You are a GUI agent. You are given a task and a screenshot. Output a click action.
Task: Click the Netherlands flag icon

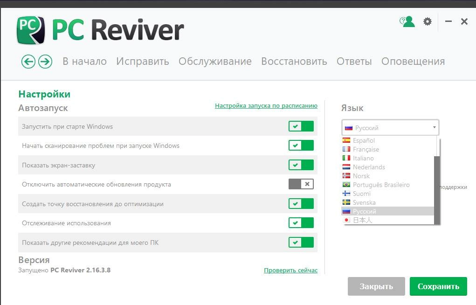[346, 167]
